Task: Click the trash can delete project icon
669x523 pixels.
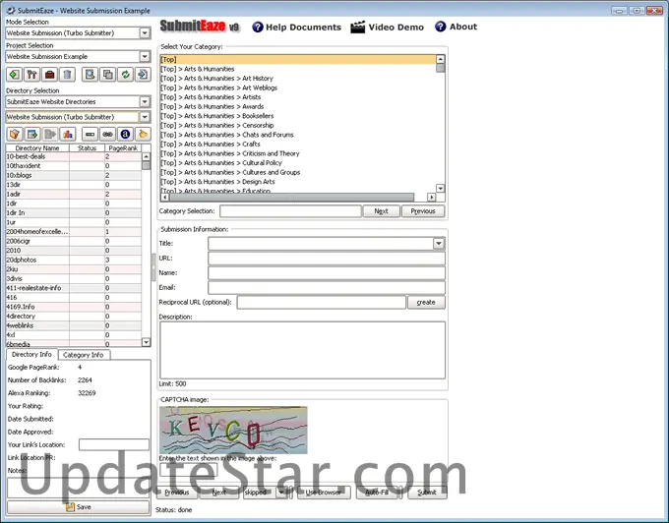Action: pyautogui.click(x=68, y=75)
